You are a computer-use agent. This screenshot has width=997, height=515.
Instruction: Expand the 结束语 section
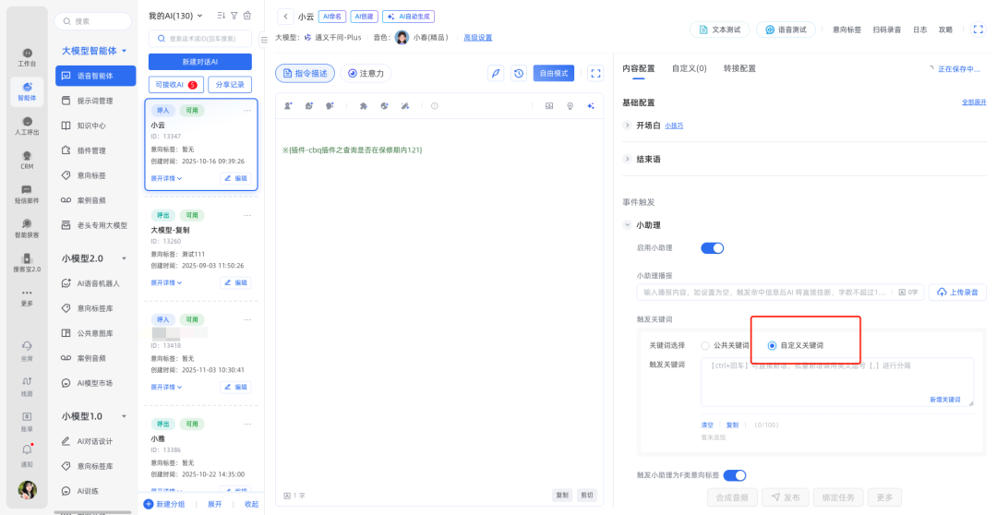629,159
